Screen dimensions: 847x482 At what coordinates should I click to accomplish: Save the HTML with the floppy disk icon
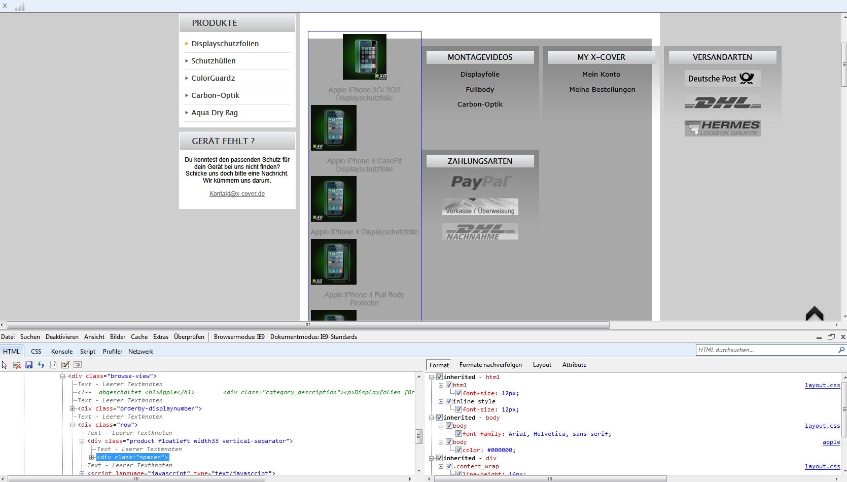(x=29, y=365)
